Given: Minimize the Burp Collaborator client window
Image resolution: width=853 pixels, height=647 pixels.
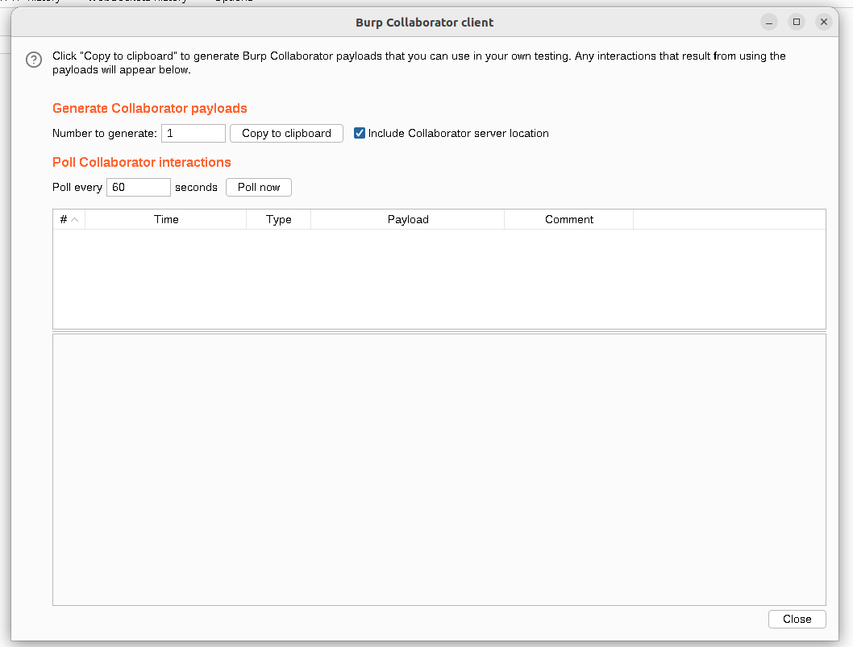Looking at the screenshot, I should coord(768,23).
